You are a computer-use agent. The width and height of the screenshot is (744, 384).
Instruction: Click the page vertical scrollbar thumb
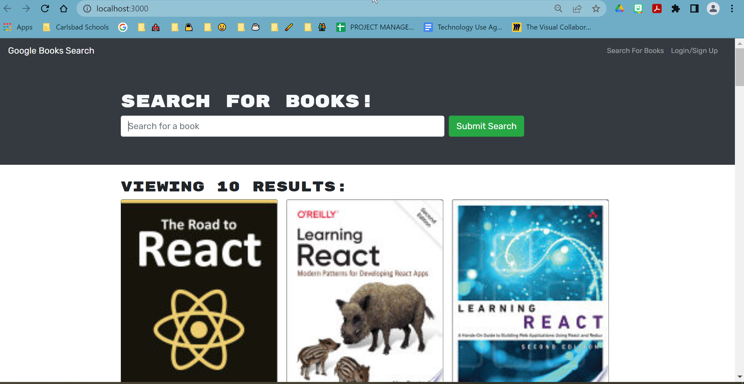click(x=739, y=67)
